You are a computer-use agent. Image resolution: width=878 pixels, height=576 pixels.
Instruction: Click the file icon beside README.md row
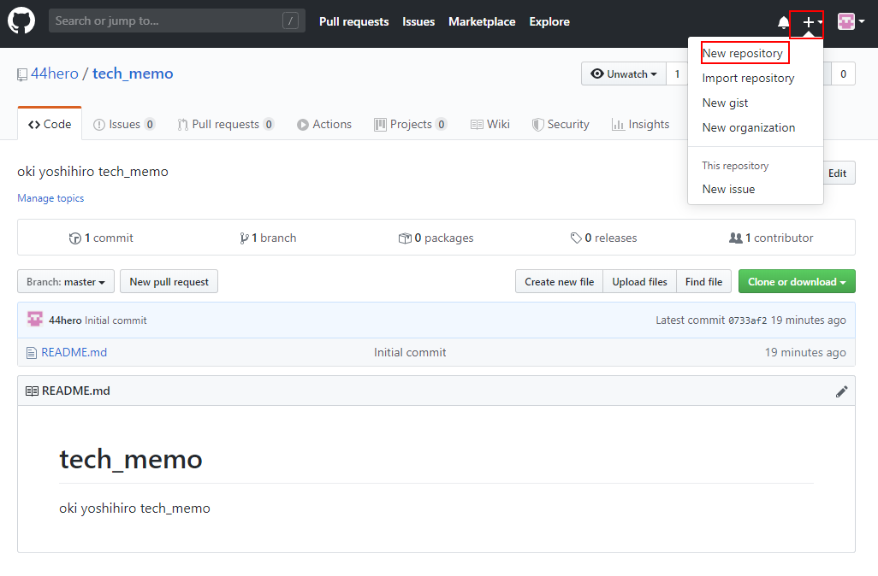pyautogui.click(x=32, y=353)
